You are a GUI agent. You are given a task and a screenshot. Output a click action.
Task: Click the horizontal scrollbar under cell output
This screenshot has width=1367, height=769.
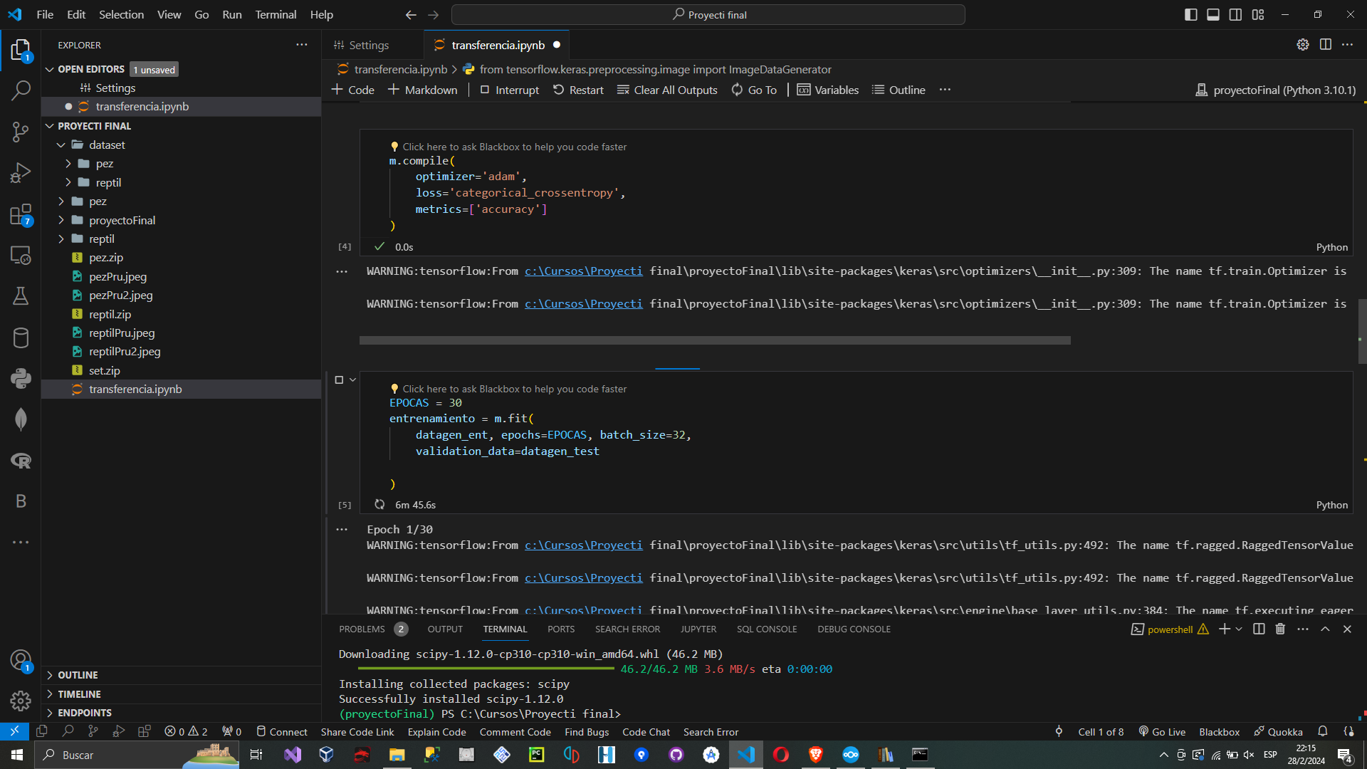tap(714, 340)
